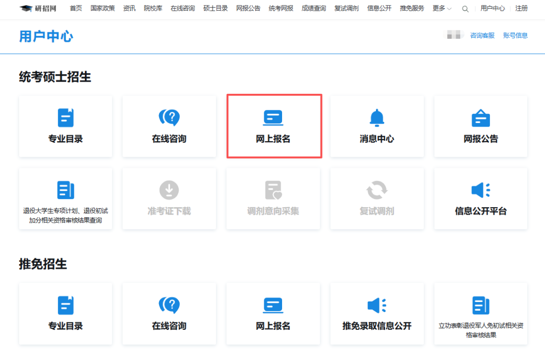Open the 信息公开平台 megaphone icon
Image resolution: width=545 pixels, height=358 pixels.
coord(481,190)
